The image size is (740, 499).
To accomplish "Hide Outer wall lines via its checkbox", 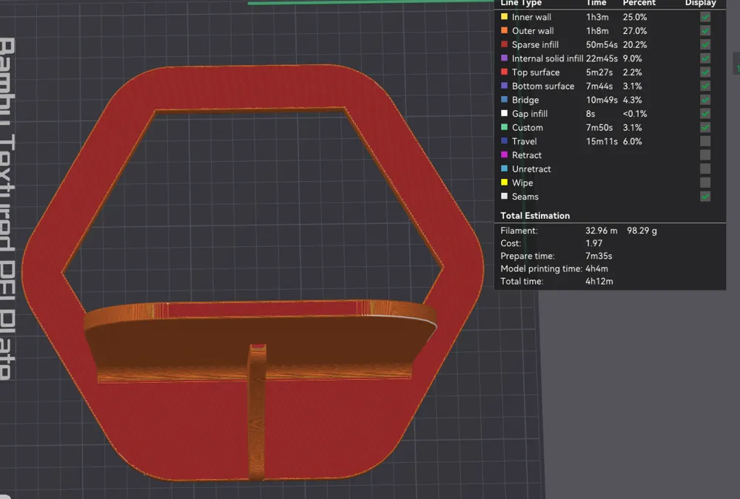I will point(705,31).
